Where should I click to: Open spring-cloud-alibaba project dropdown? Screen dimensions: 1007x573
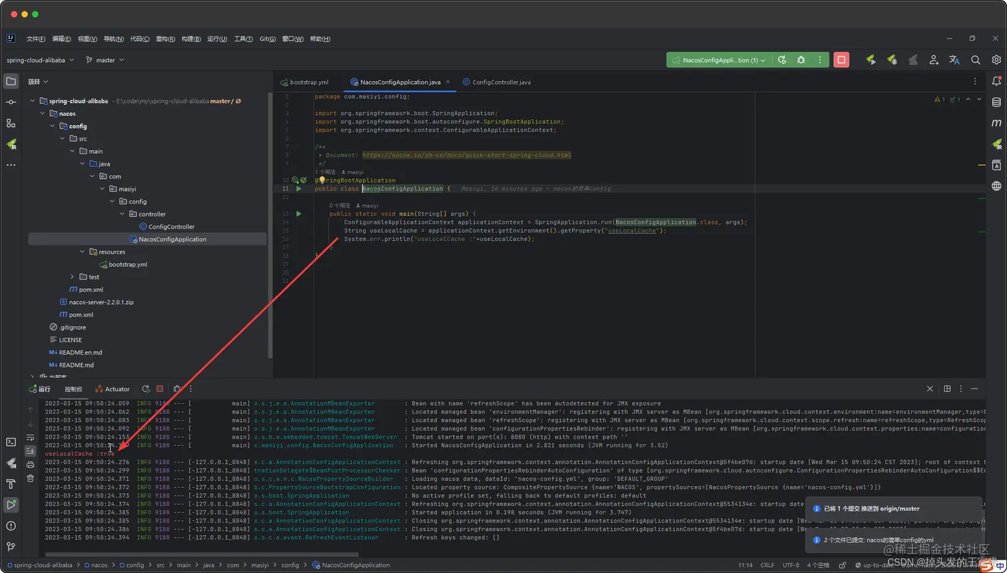[39, 60]
